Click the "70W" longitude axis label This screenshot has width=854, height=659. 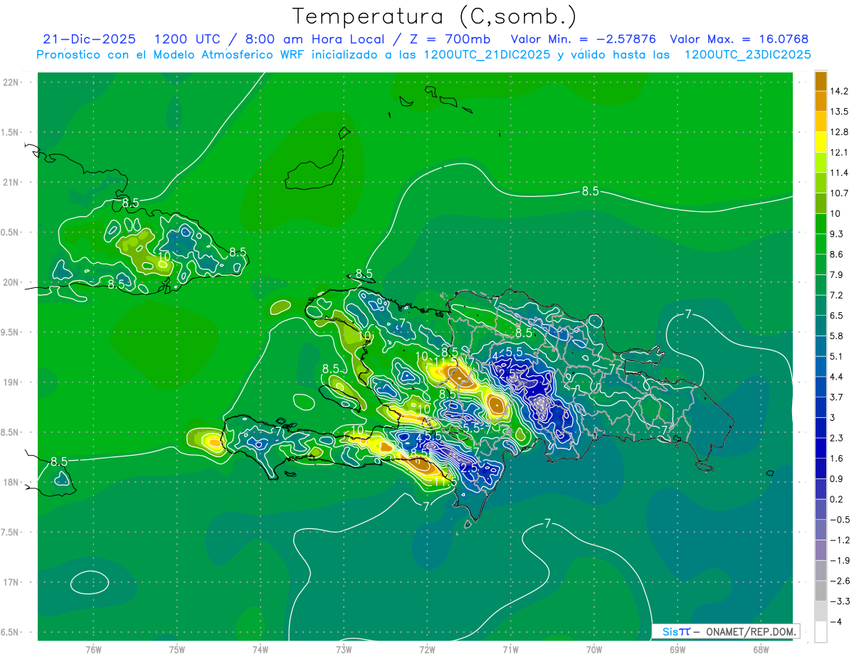pos(594,650)
